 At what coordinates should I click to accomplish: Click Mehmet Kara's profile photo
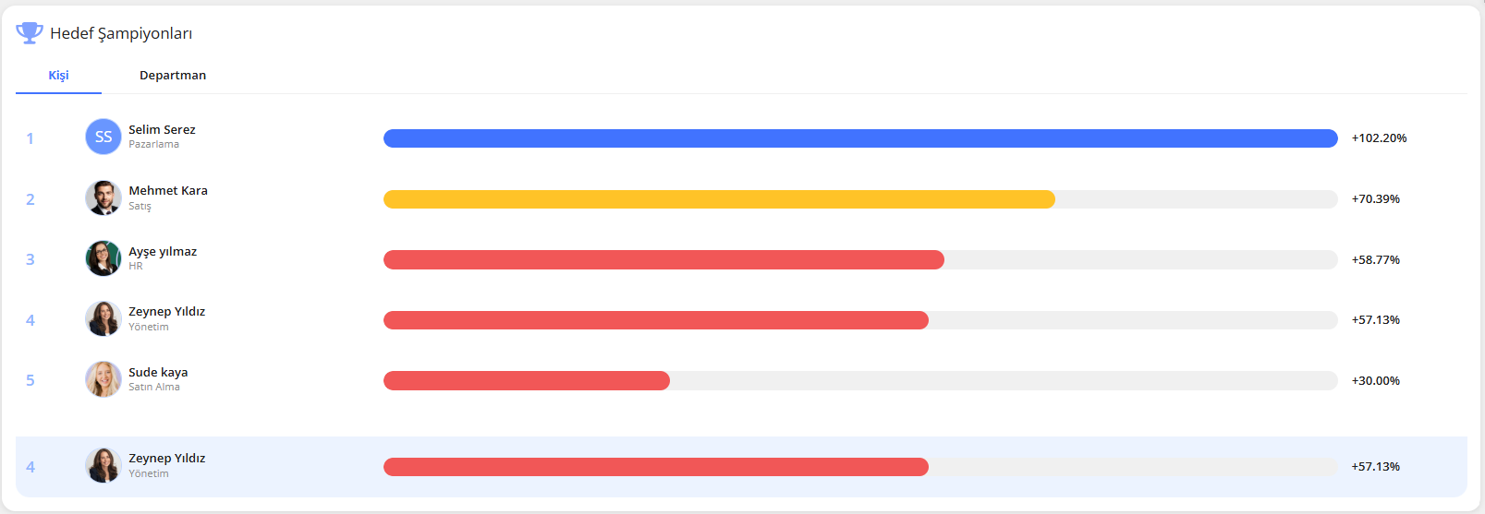(103, 197)
